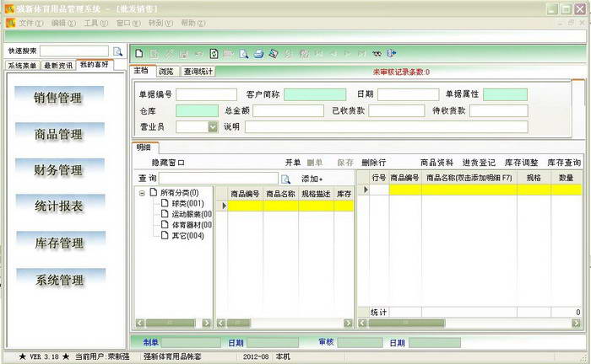This screenshot has width=591, height=364.
Task: Click the greyed last record navigation icon
Action: [x=362, y=54]
